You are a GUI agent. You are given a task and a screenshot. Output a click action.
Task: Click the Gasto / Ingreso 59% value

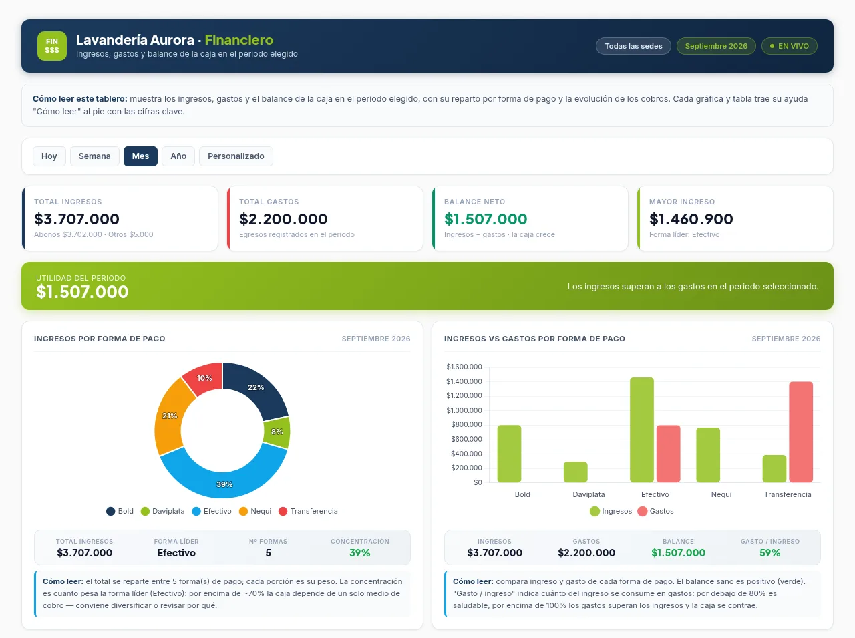[x=770, y=553]
